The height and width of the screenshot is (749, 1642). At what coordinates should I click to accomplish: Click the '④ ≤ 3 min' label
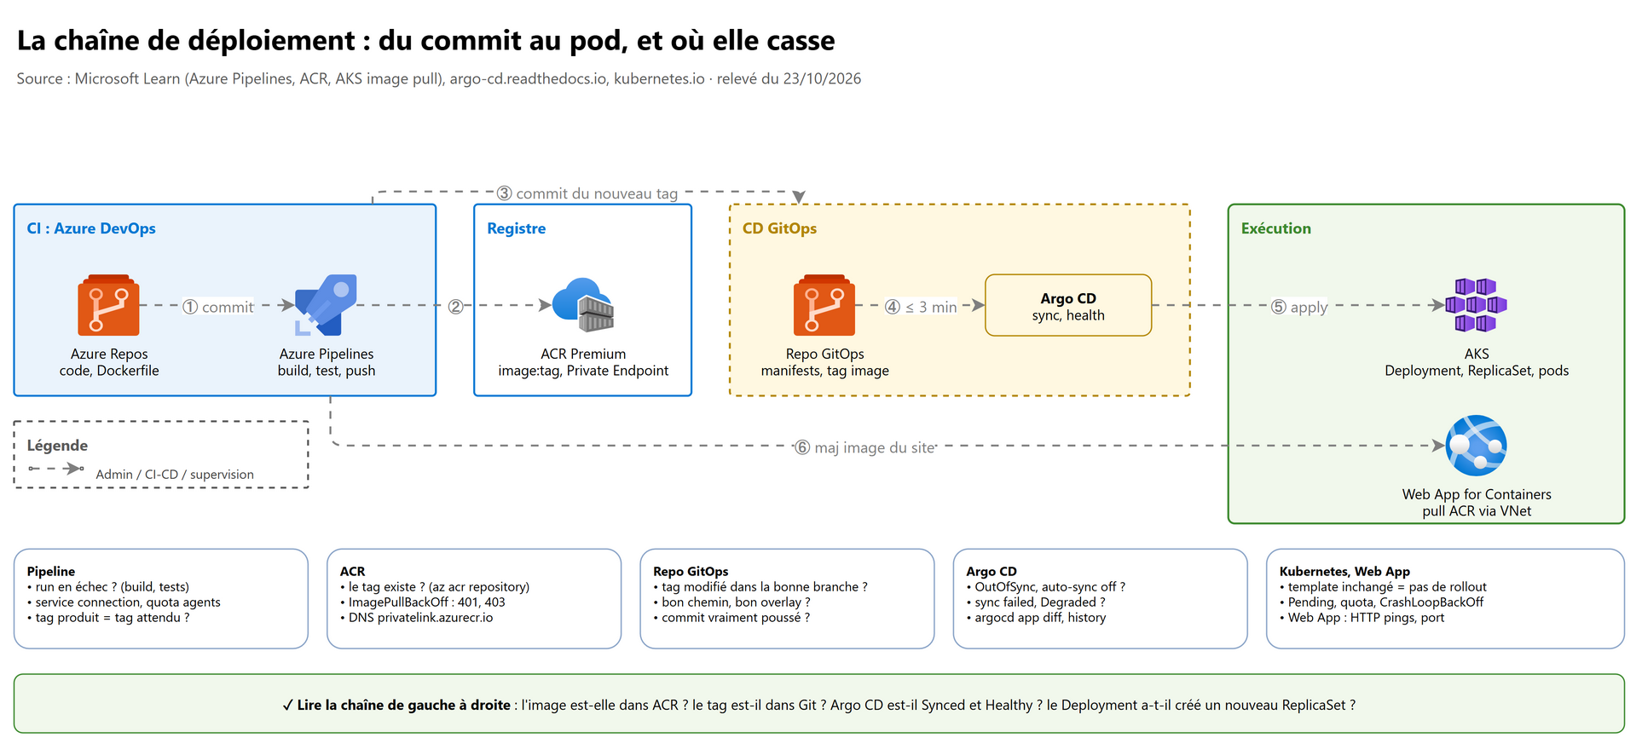coord(921,307)
